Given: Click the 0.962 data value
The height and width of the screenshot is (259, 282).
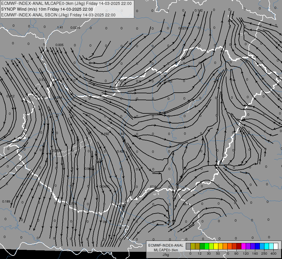Looking at the screenshot, I should (88, 169).
